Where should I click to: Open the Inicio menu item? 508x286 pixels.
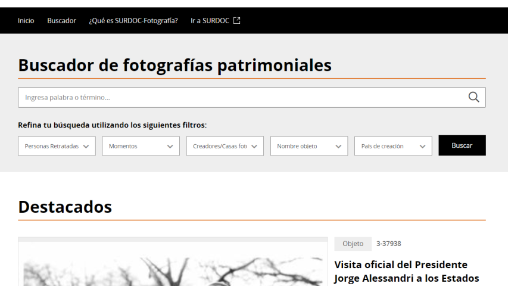26,21
